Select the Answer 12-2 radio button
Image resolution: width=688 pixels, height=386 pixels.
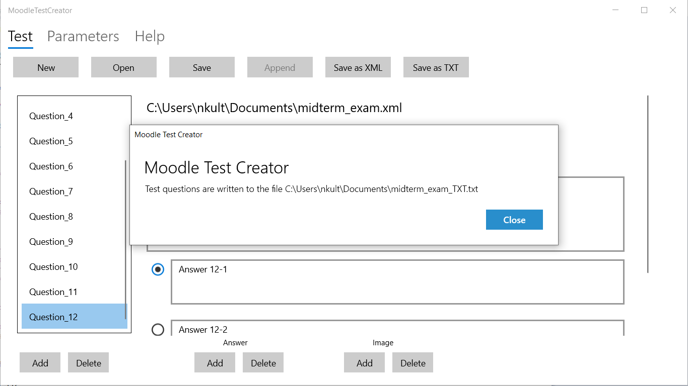(x=158, y=330)
